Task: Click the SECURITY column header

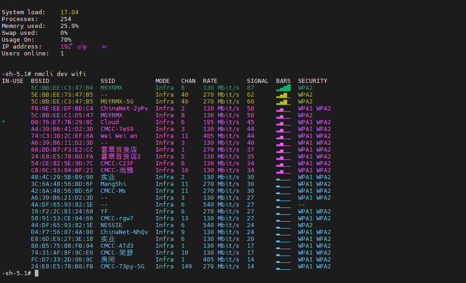Action: pos(312,81)
